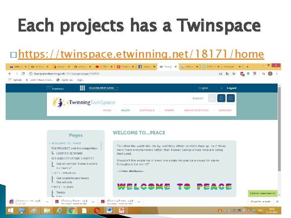
Task: Open the notifications bell icon
Action: tap(221, 98)
